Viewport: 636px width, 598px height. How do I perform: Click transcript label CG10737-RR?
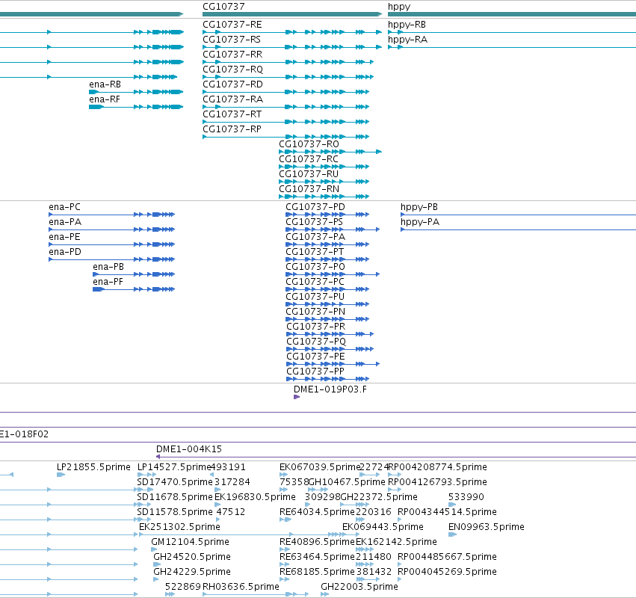(232, 55)
